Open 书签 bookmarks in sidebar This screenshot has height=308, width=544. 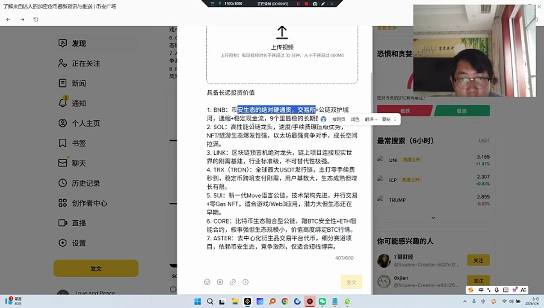point(72,143)
